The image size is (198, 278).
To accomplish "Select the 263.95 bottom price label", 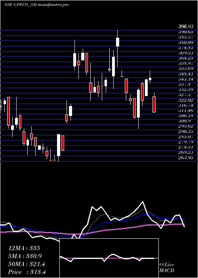I will click(186, 158).
